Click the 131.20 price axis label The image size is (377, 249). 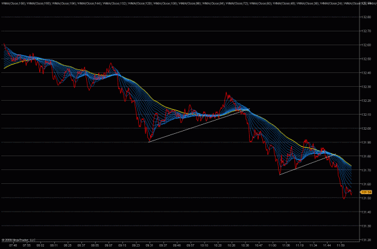point(366,240)
